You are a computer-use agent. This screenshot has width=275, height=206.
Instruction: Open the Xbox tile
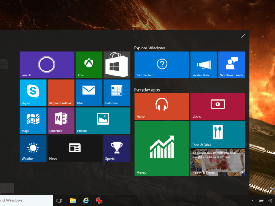click(x=89, y=65)
